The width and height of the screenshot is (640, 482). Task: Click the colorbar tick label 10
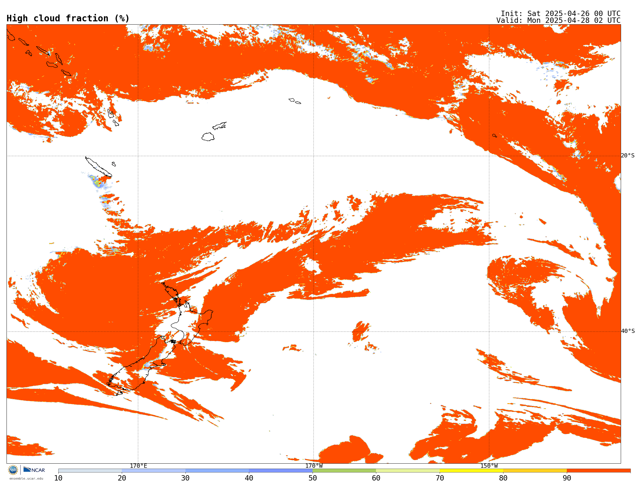pyautogui.click(x=58, y=478)
